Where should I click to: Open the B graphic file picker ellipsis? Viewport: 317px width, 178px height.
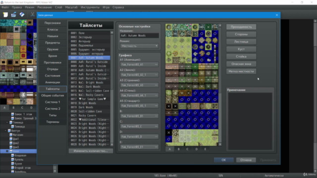pyautogui.click(x=157, y=116)
